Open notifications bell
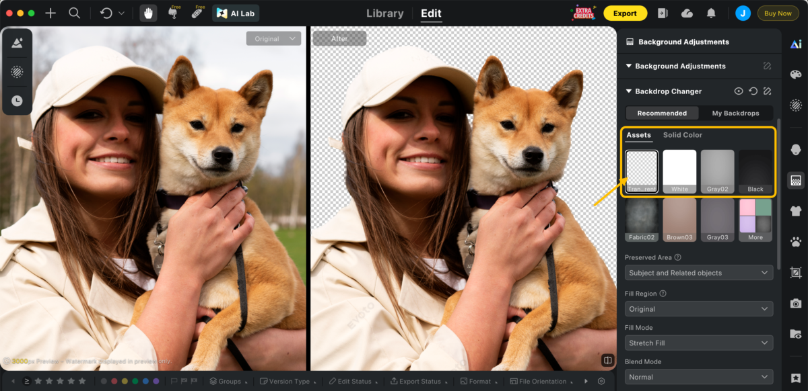Screen dimensions: 808x391 pyautogui.click(x=711, y=13)
